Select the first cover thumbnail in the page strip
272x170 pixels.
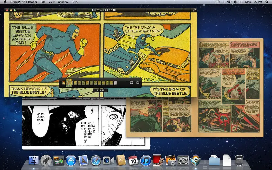[64, 83]
